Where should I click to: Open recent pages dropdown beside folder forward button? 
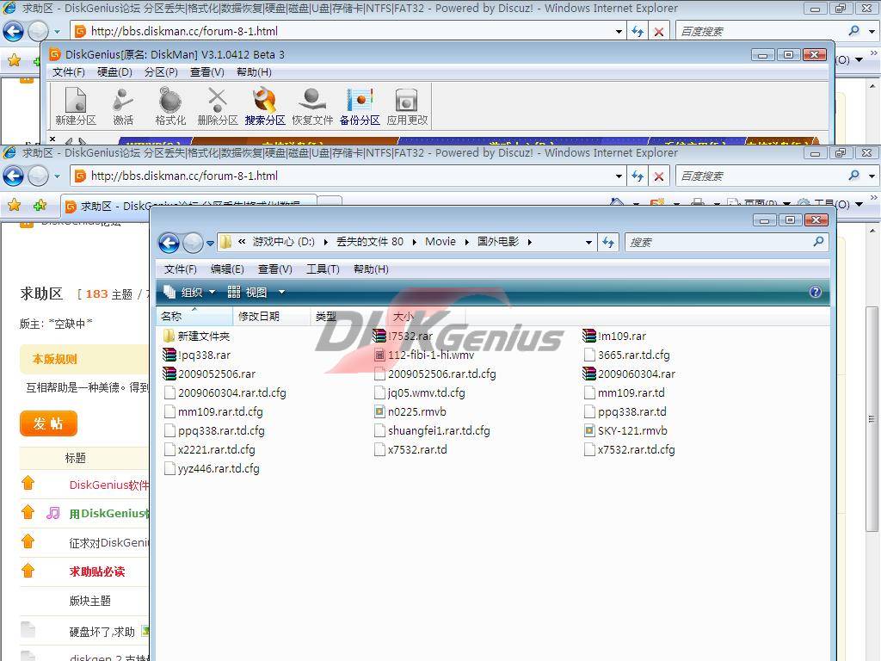coord(210,244)
